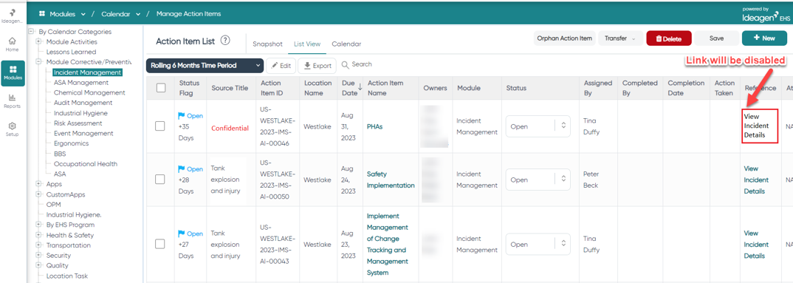The image size is (793, 283).
Task: Expand the By EHS Program tree node
Action: [38, 225]
